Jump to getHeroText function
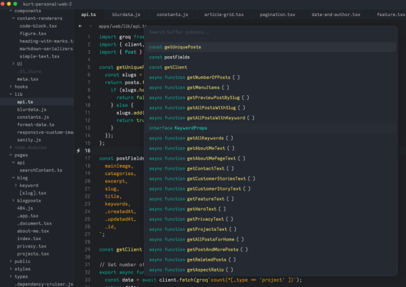Screen dimensions: 406x287 (x=271, y=209)
